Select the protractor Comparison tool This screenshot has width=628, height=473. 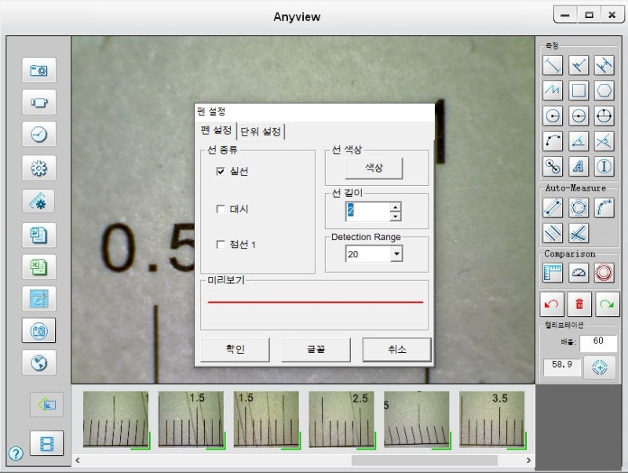point(579,272)
